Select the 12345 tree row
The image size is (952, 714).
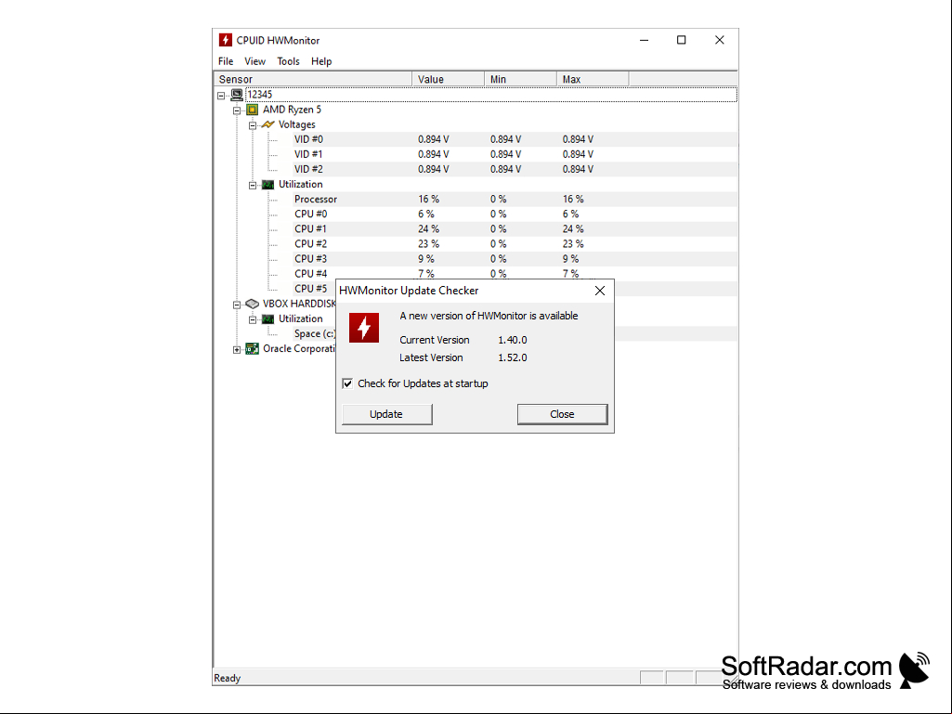pyautogui.click(x=491, y=95)
